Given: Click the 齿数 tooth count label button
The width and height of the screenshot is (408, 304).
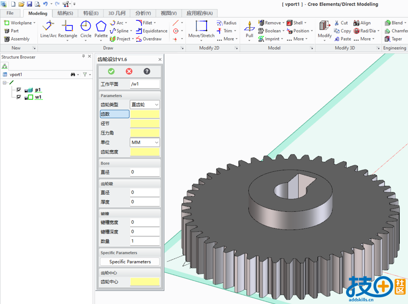Looking at the screenshot, I should coord(114,114).
